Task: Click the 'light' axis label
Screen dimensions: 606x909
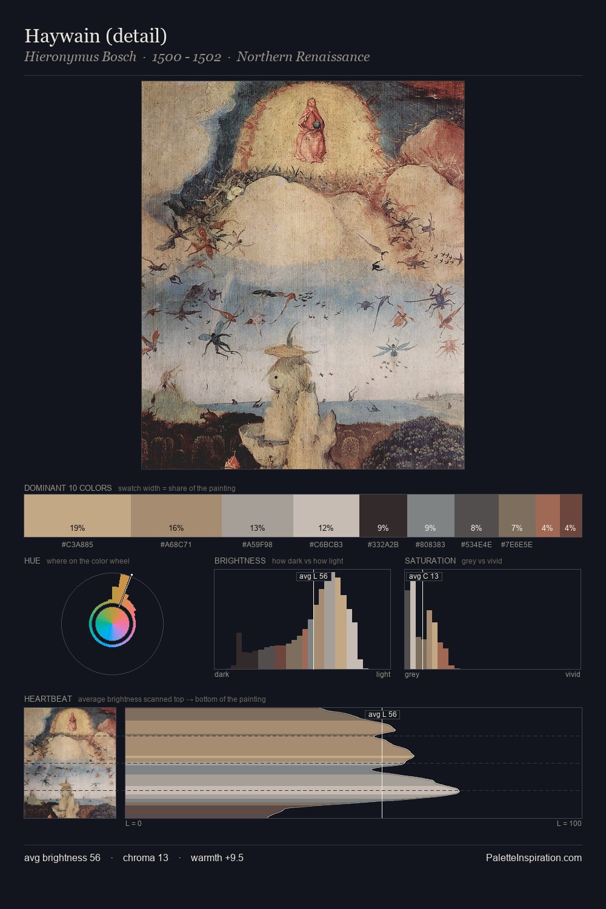Action: click(383, 674)
